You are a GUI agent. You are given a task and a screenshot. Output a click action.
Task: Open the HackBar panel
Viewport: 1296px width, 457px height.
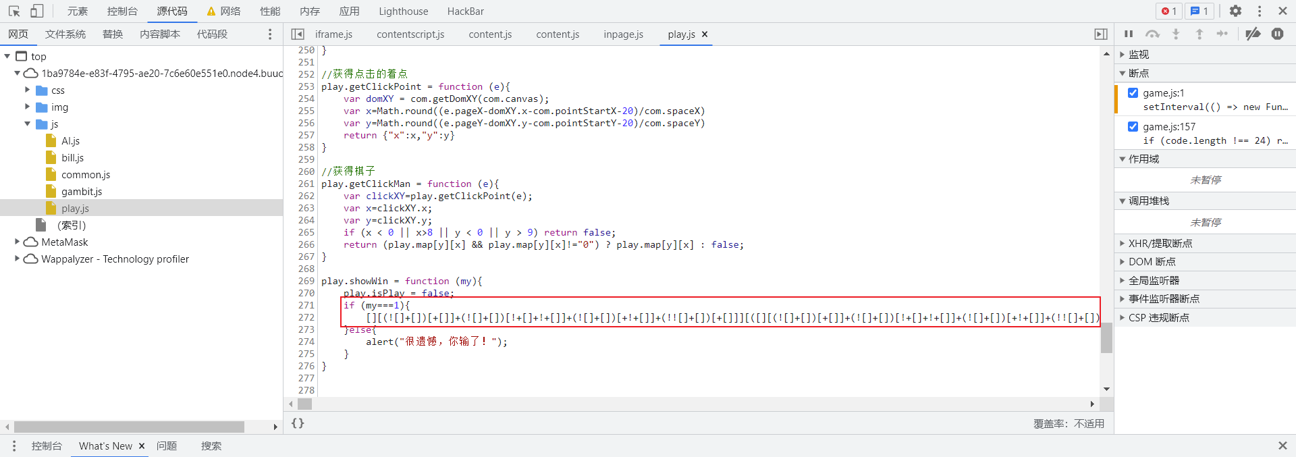(x=466, y=11)
